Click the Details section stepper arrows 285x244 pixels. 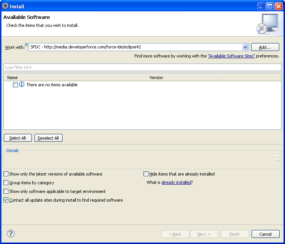(277, 159)
